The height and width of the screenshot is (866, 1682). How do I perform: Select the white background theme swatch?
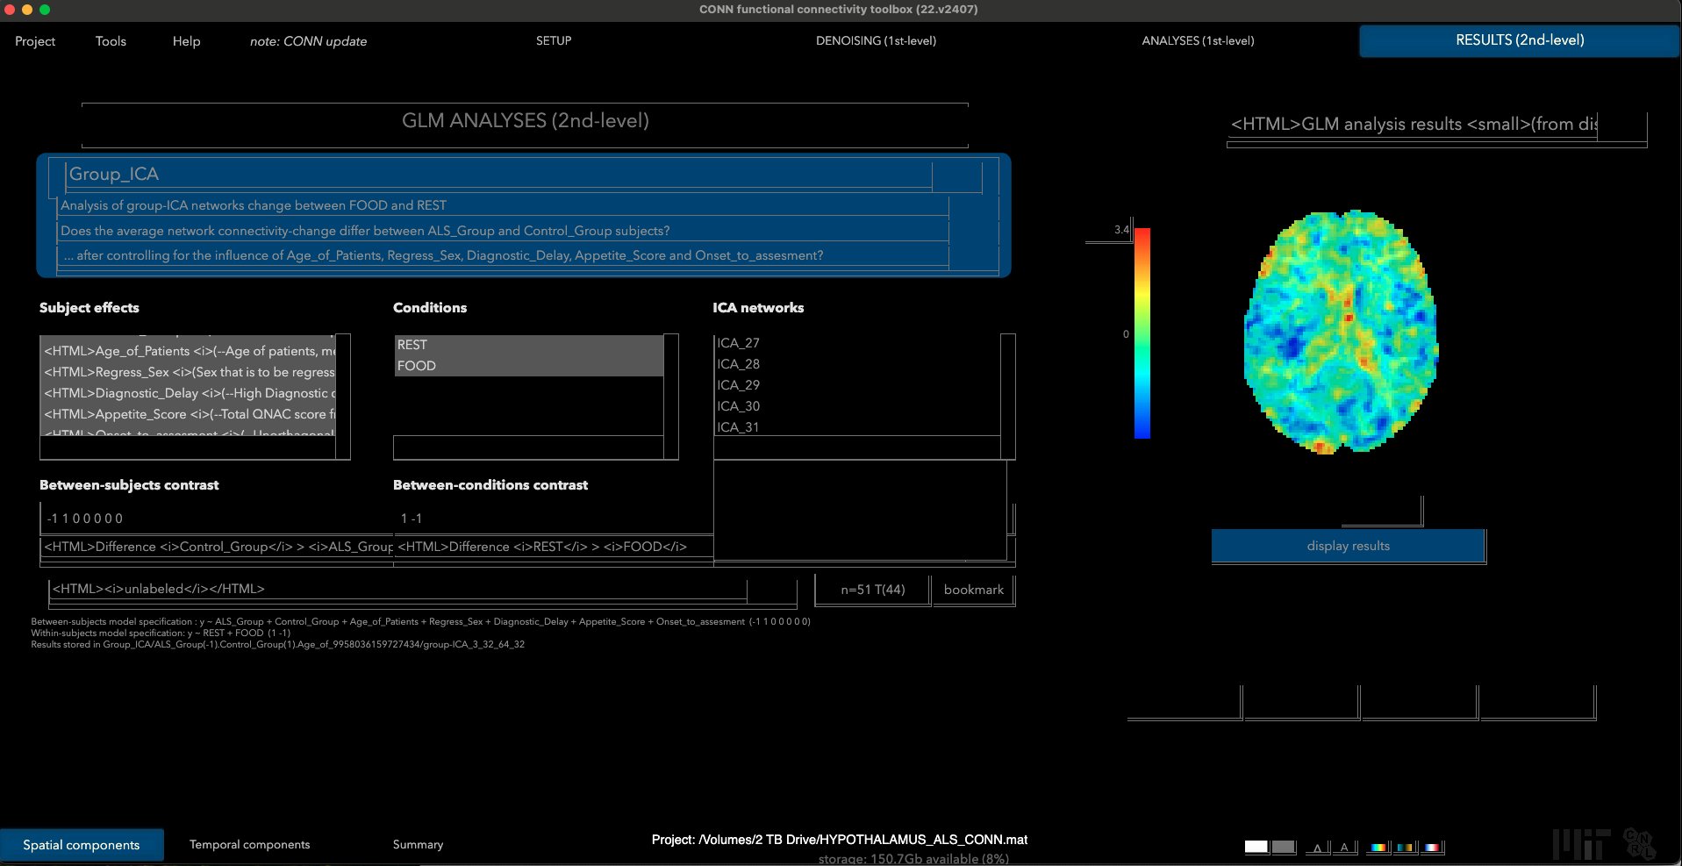[1256, 847]
